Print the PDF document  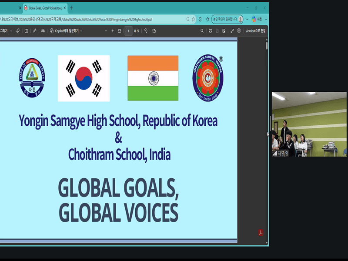(211, 31)
